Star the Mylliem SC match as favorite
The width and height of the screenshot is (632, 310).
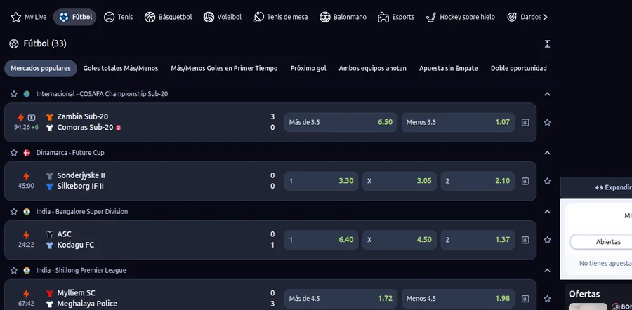tap(547, 299)
